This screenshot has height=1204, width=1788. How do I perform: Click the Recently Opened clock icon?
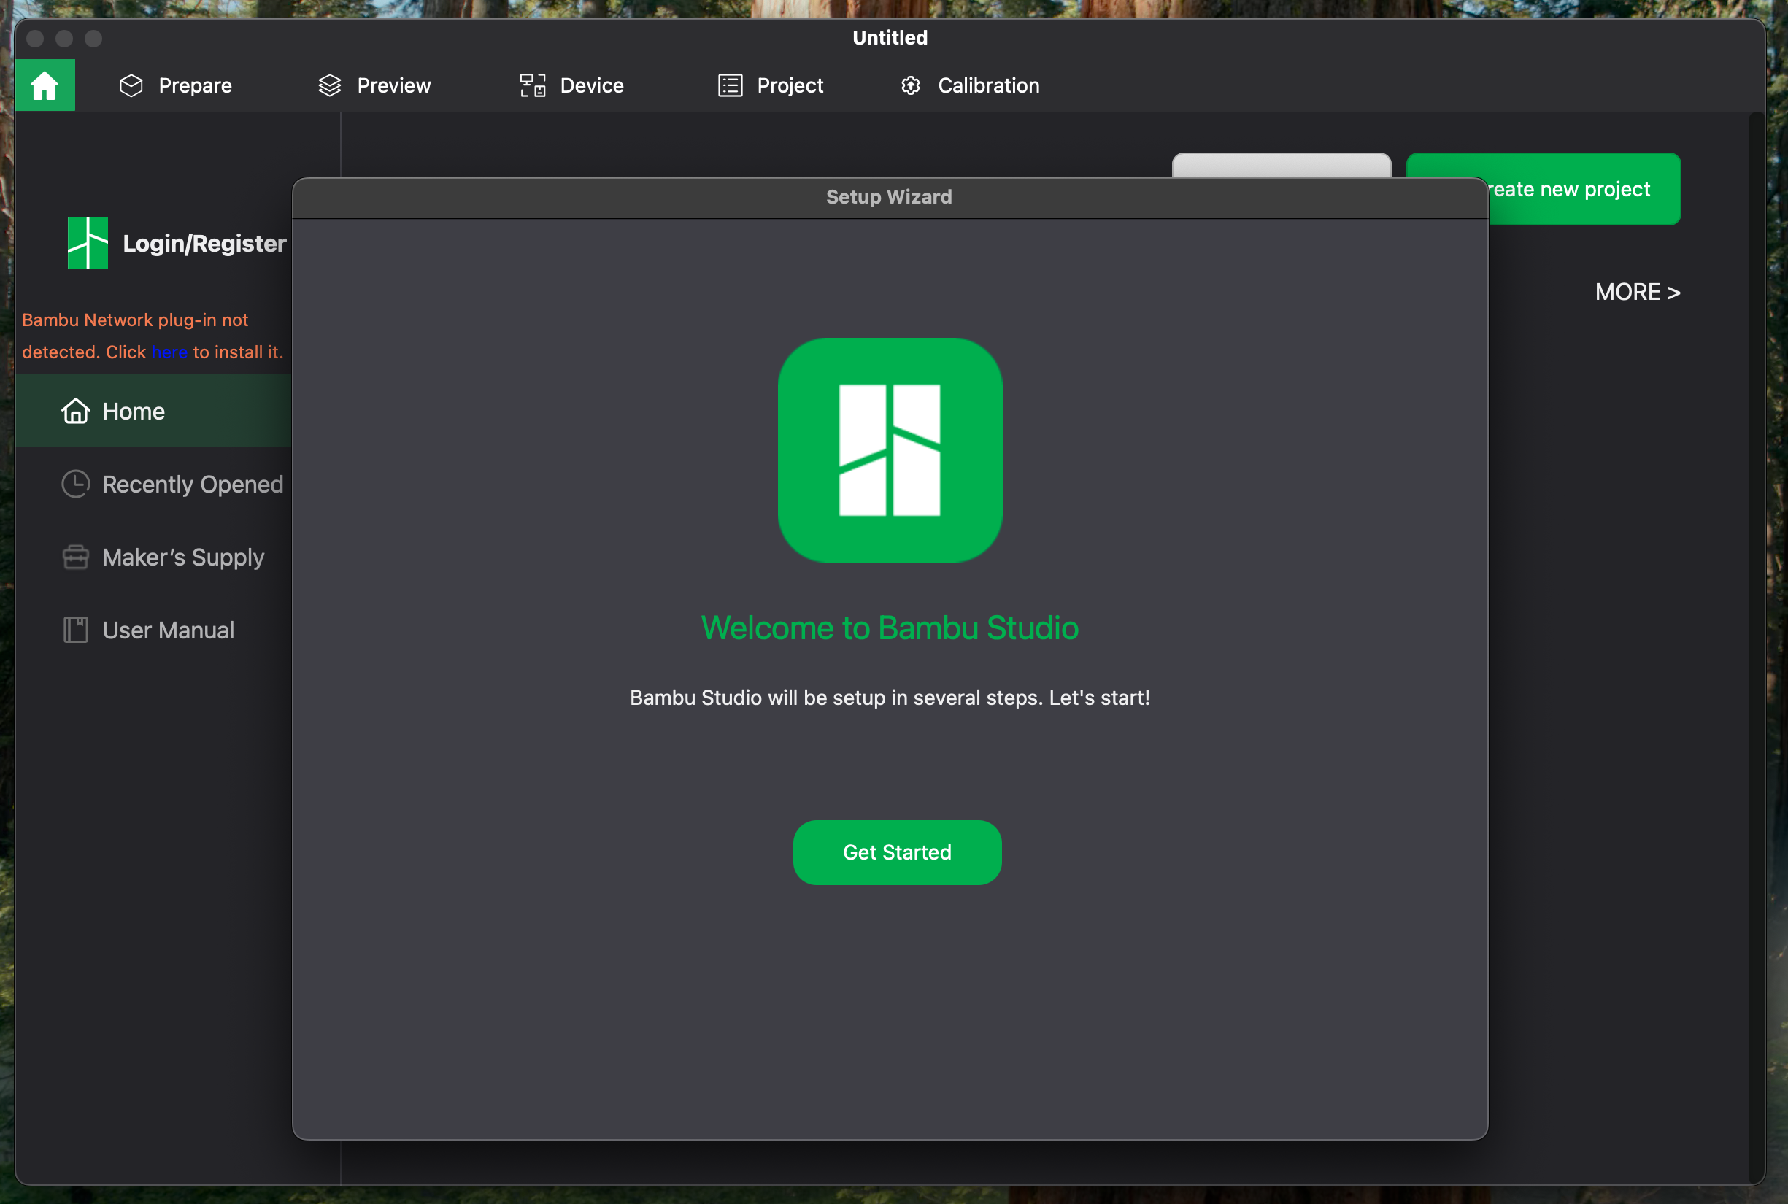click(x=75, y=484)
